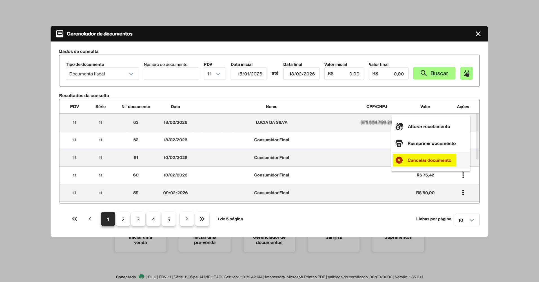This screenshot has height=282, width=539.
Task: Jump to last page with double-right arrows
Action: click(202, 219)
